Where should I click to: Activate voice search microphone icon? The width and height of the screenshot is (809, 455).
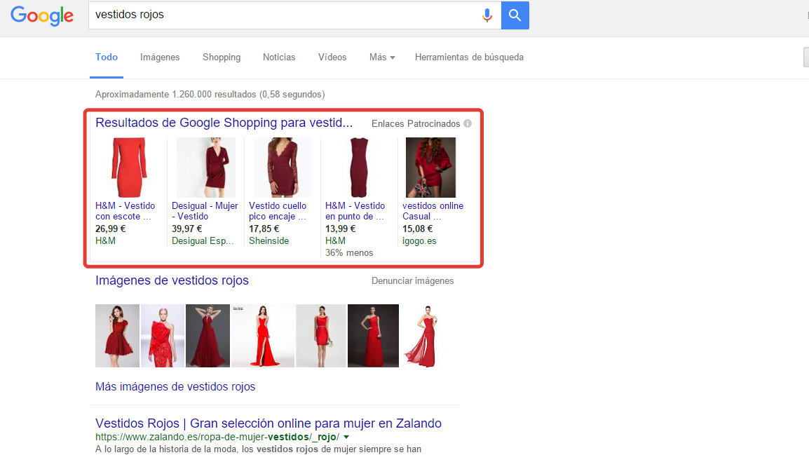click(487, 15)
